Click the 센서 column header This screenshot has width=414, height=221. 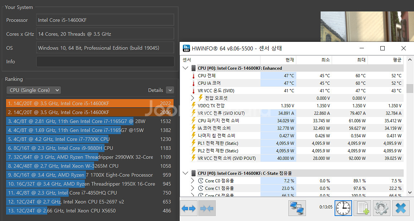click(221, 60)
